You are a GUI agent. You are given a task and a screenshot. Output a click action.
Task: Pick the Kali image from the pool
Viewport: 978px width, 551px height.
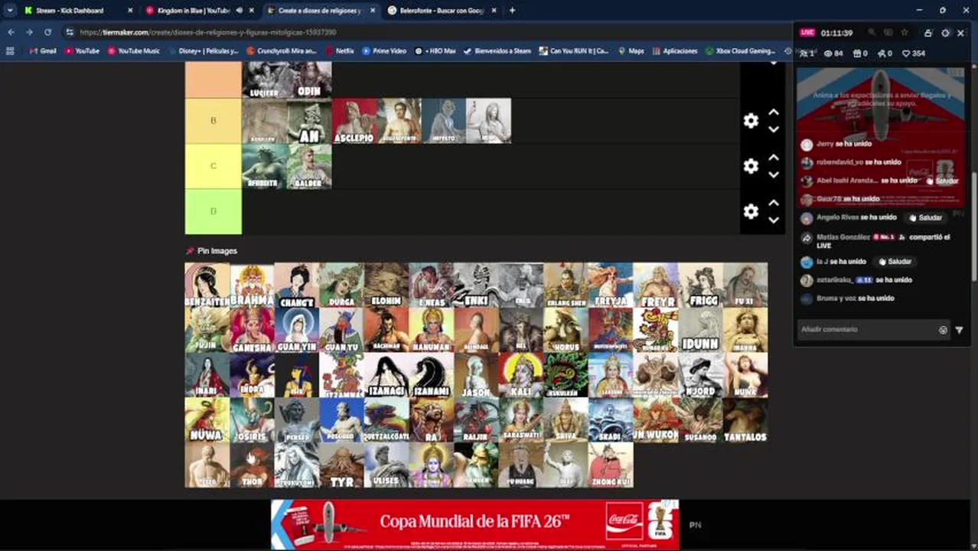521,375
